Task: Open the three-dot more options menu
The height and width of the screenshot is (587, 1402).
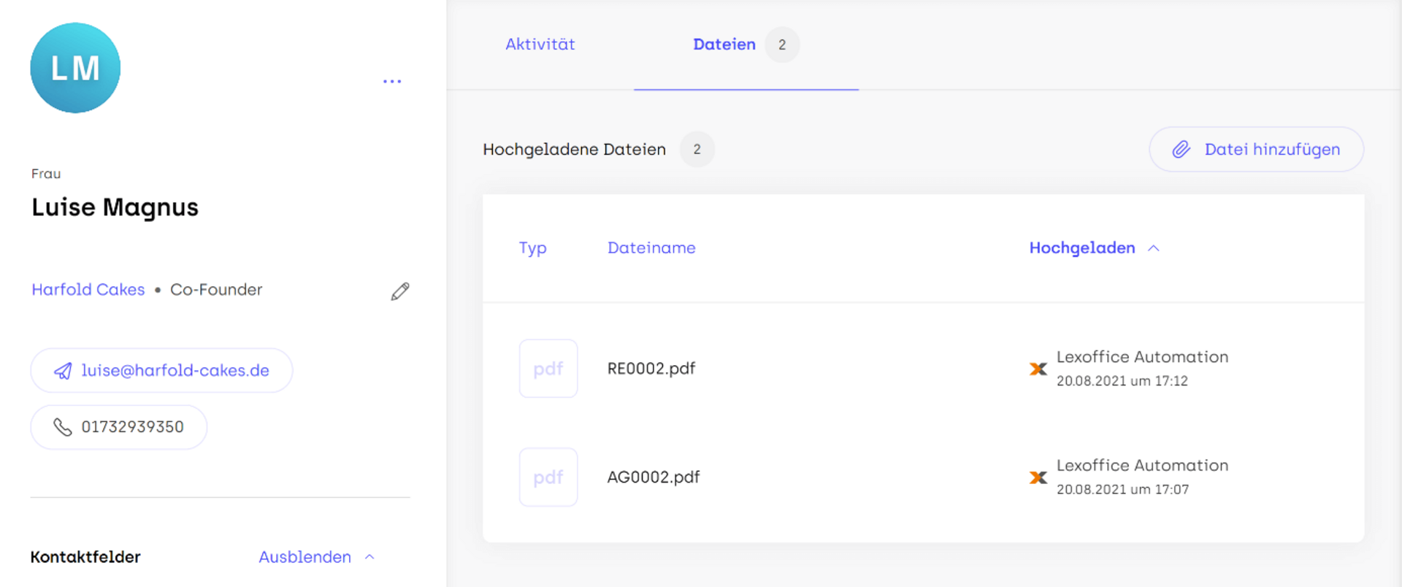Action: coord(392,81)
